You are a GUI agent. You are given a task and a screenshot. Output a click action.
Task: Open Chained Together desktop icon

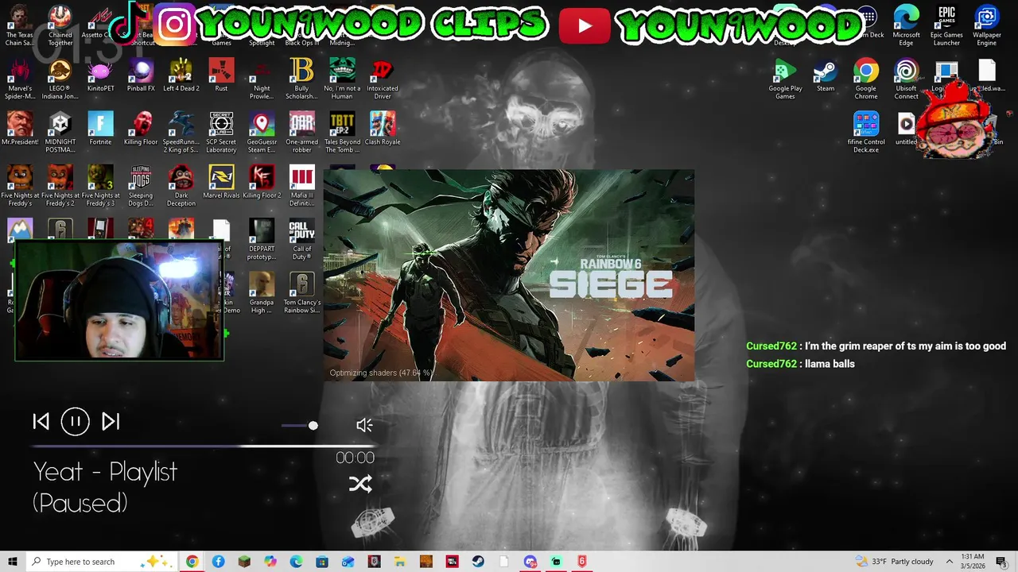coord(60,26)
